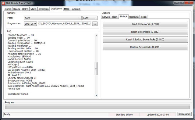Open the second Auto dropdown beside Port

coord(90,18)
